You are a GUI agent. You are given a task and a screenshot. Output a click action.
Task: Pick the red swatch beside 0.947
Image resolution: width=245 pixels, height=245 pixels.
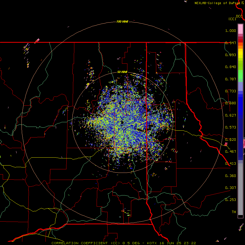click(x=240, y=41)
